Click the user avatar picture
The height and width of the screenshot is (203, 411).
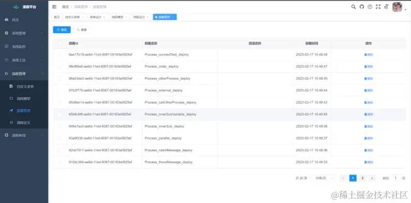point(397,7)
